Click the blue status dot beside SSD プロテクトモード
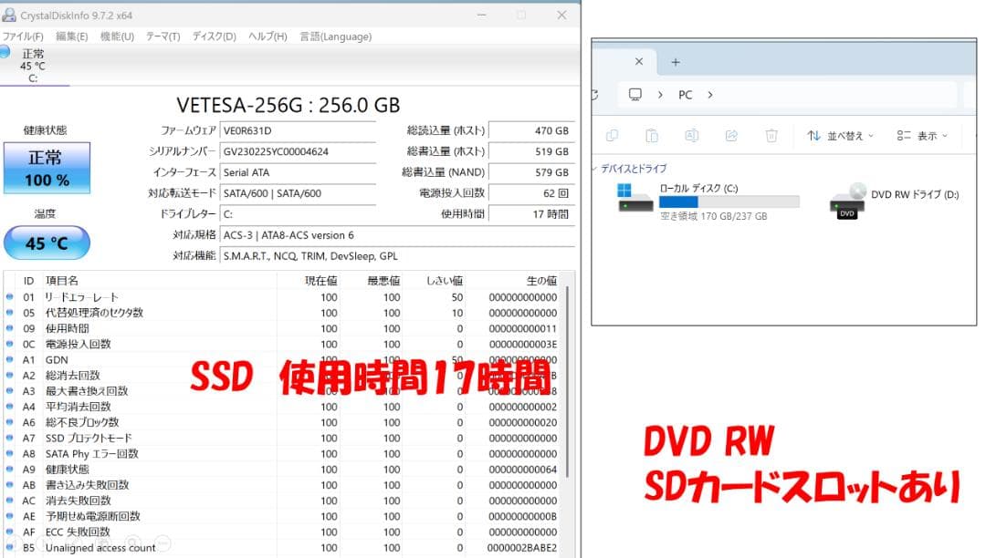The height and width of the screenshot is (558, 986). coord(8,438)
